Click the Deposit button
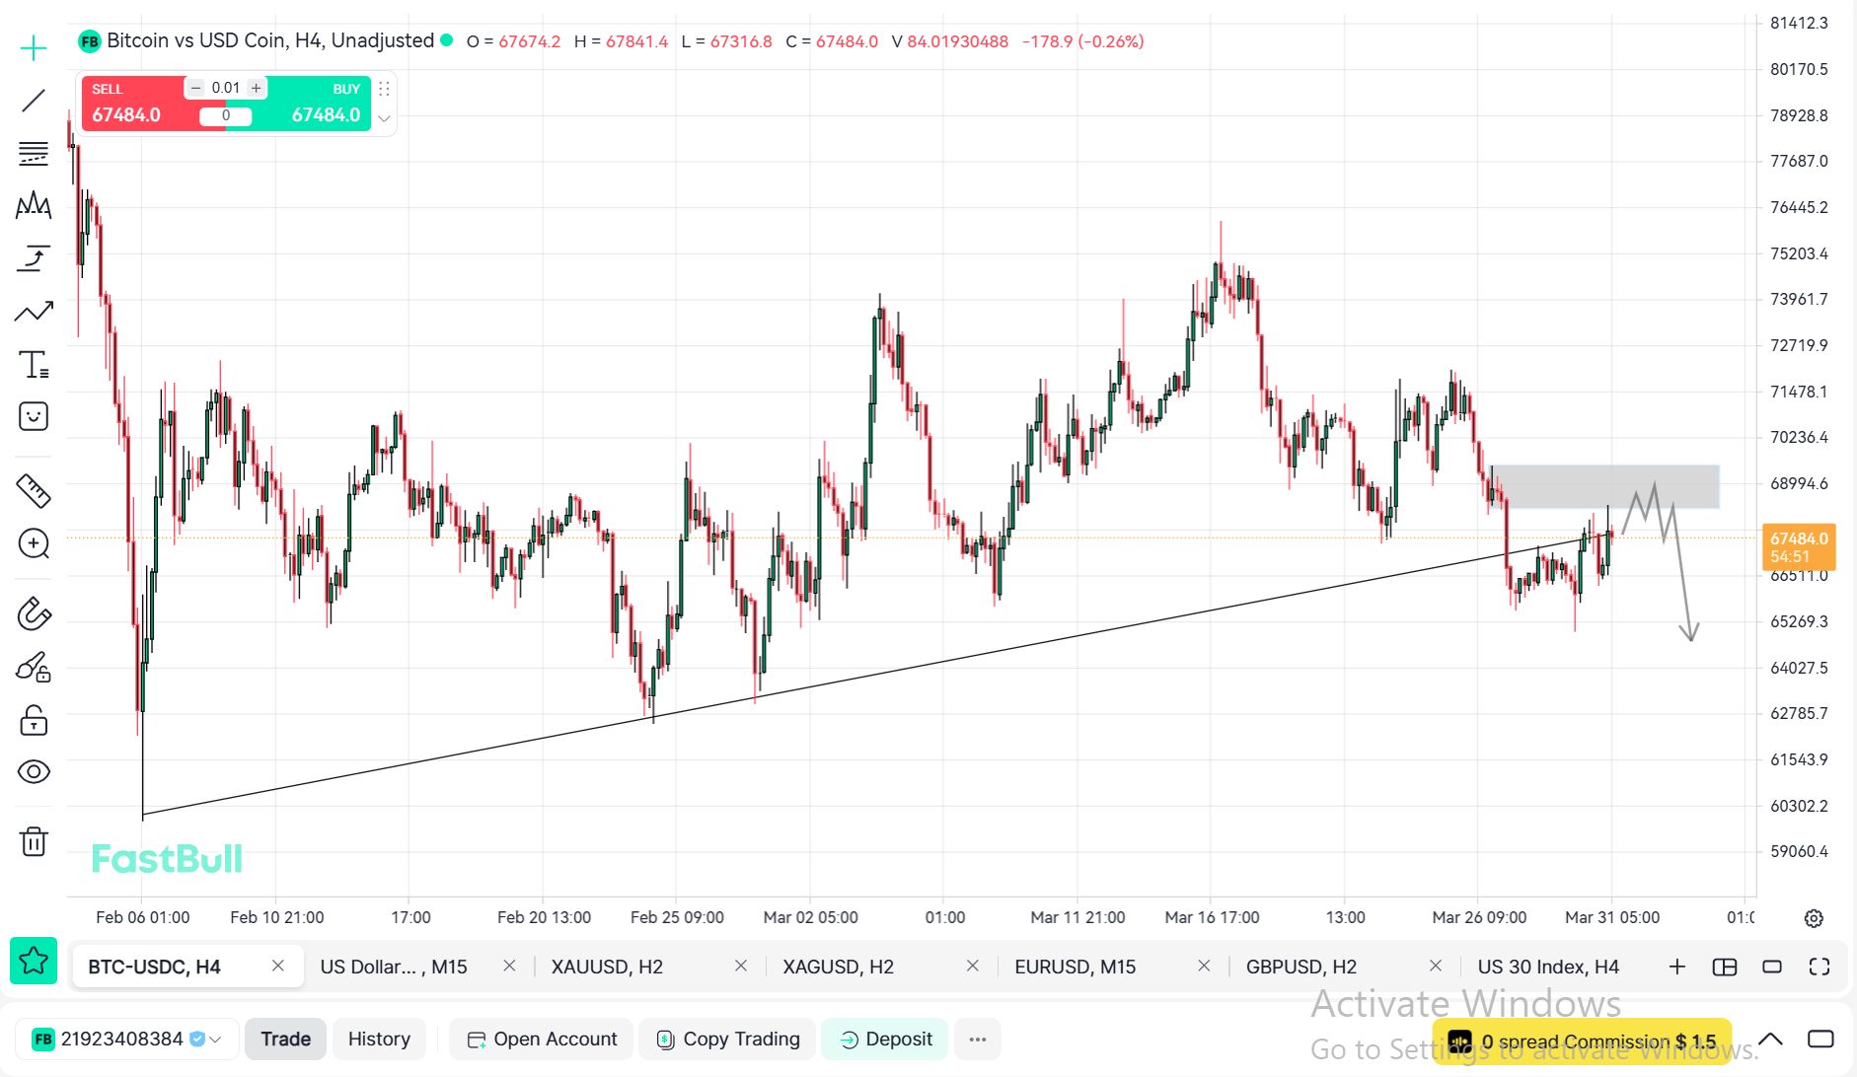Screen dimensions: 1857x1077 pyautogui.click(x=885, y=1039)
